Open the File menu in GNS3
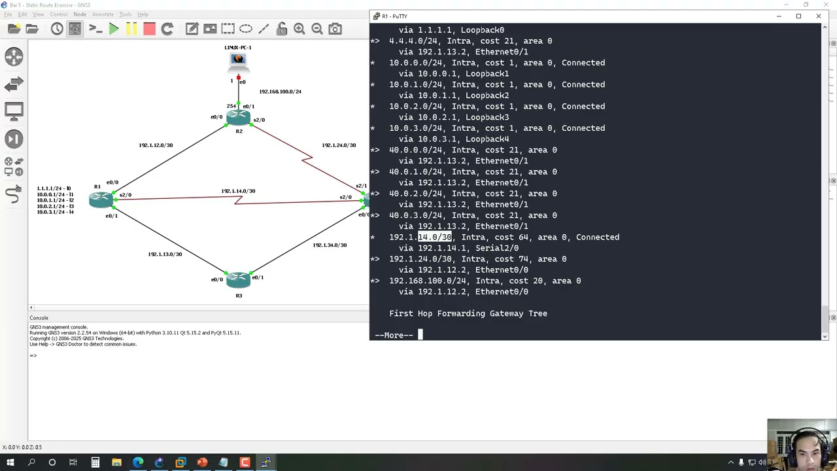 pyautogui.click(x=9, y=14)
